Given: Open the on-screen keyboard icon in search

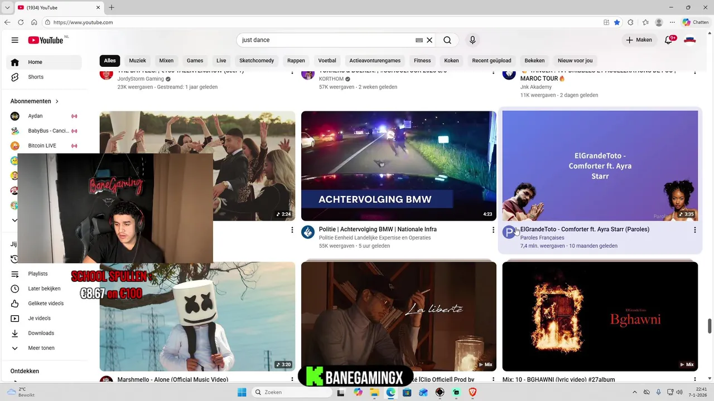Looking at the screenshot, I should (x=419, y=40).
